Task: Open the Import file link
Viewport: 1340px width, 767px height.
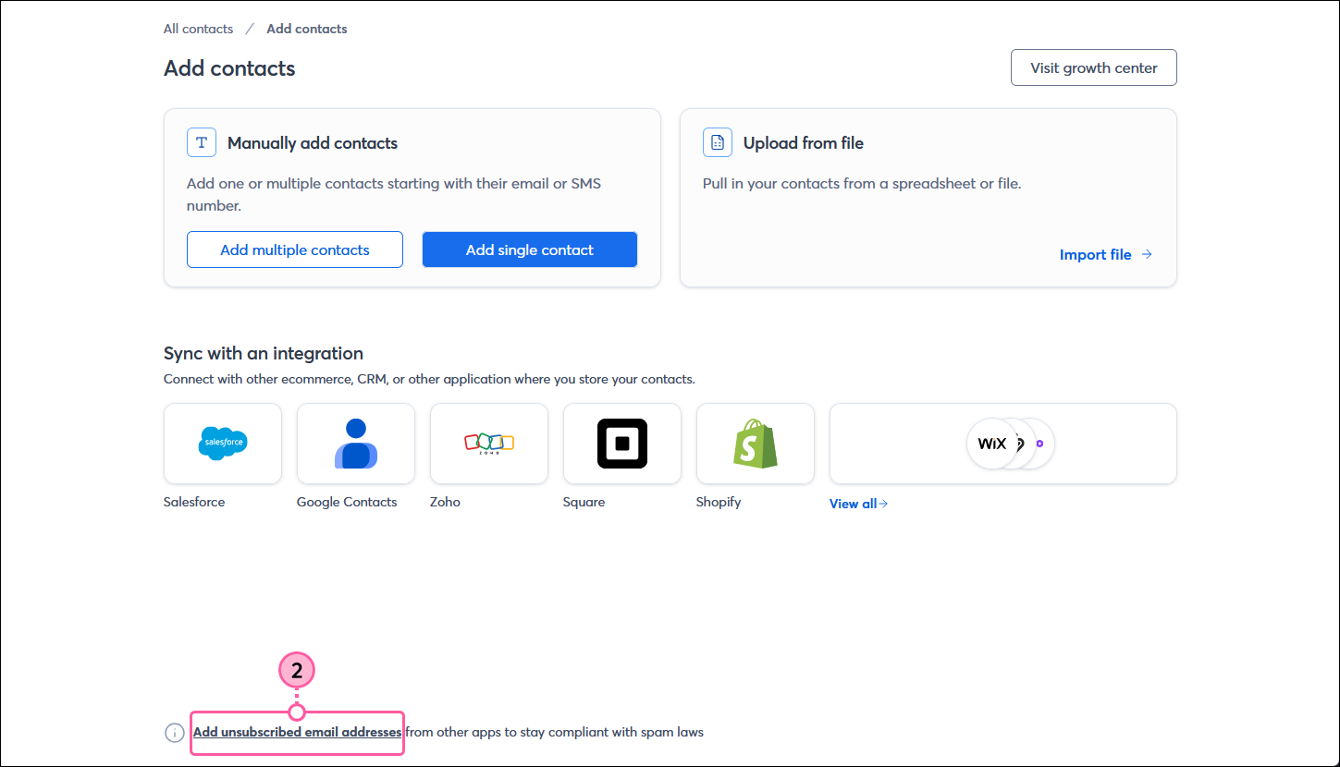Action: tap(1096, 254)
